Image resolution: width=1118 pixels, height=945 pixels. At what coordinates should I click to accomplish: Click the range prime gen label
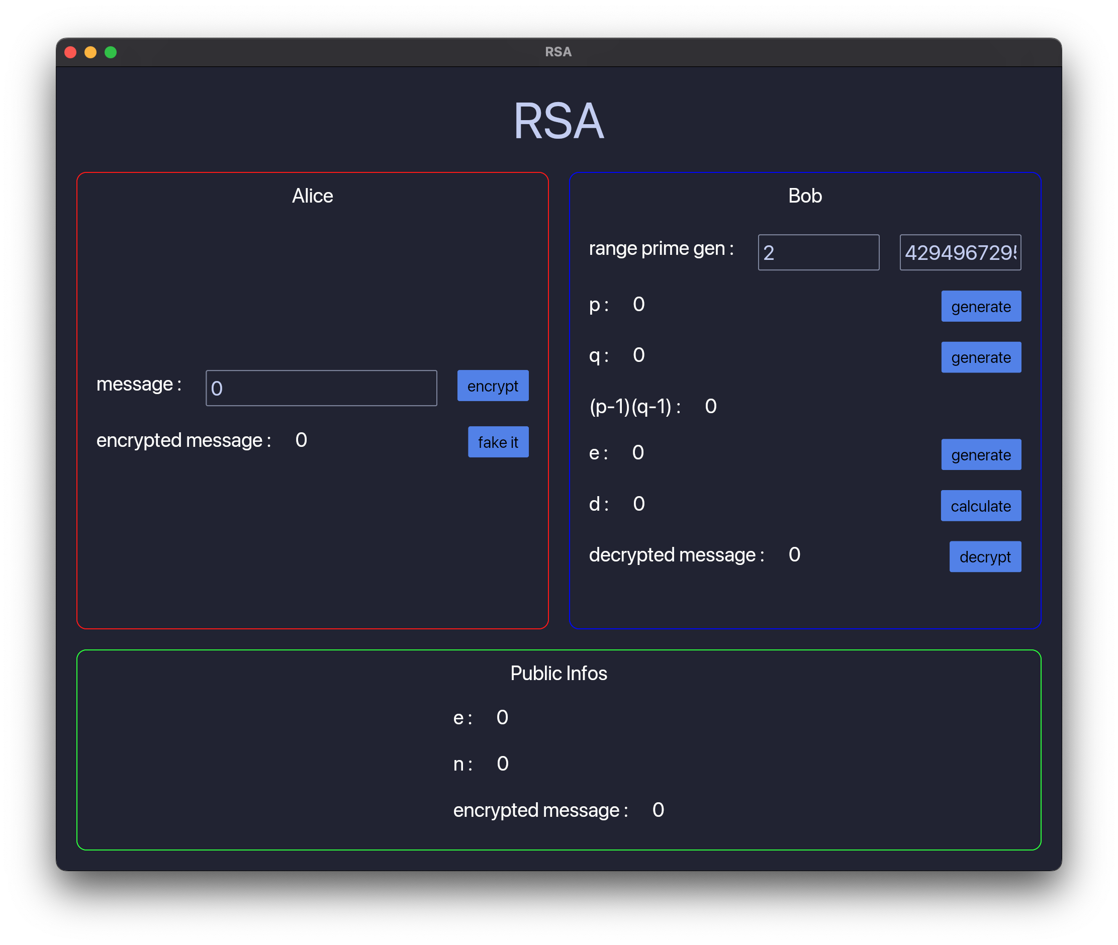(x=661, y=249)
